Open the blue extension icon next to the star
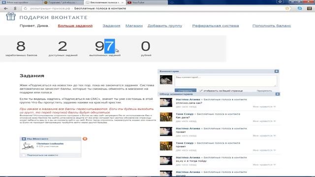The width and height of the screenshot is (315, 177). 300,8
